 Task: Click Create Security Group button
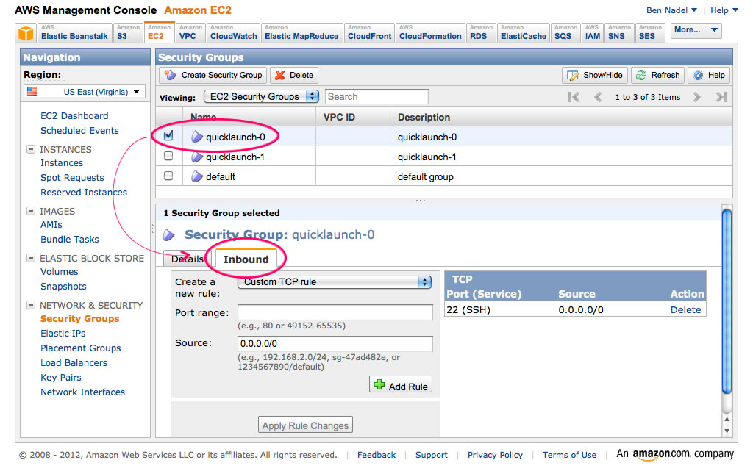point(213,75)
